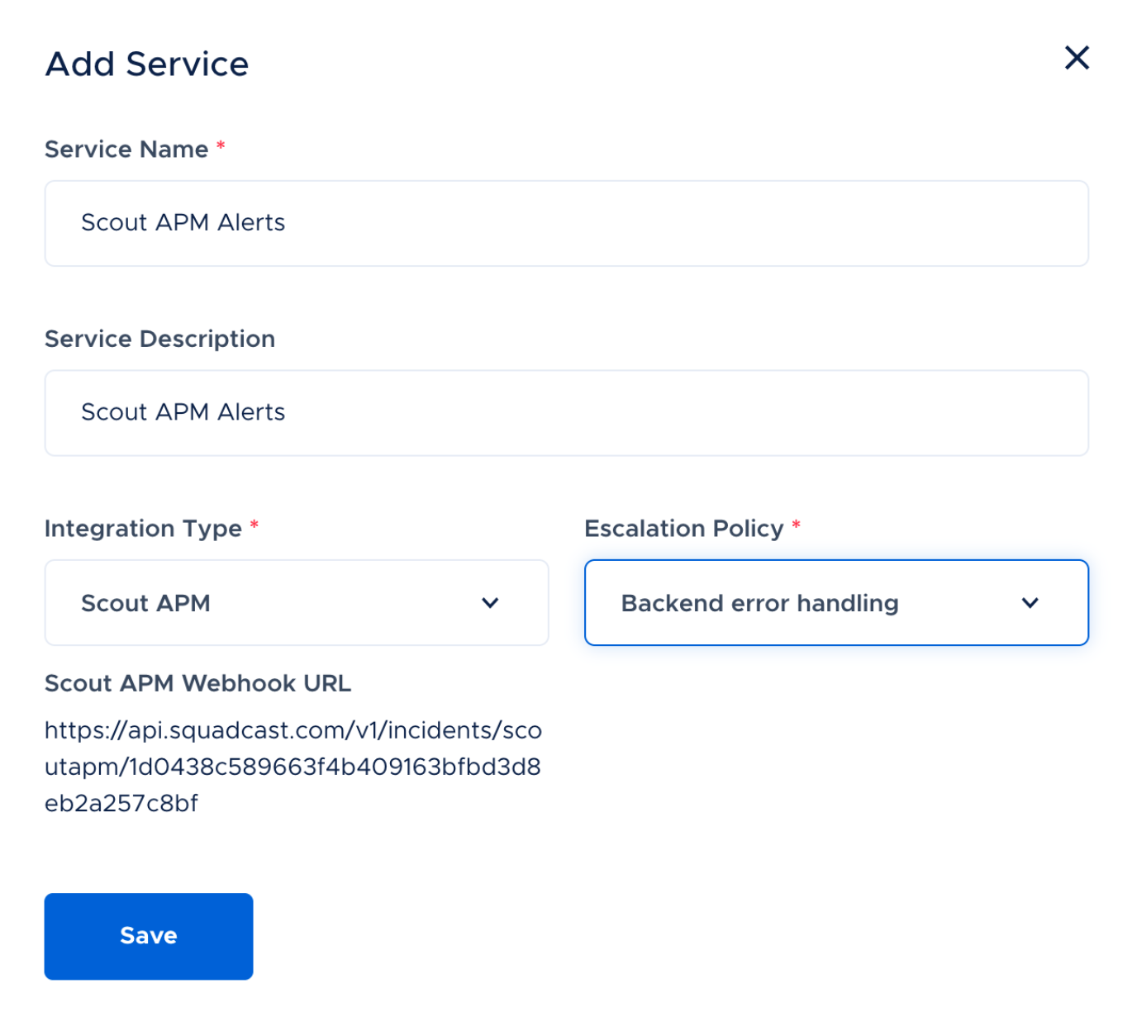Click the Scout APM webhook URL text

tap(293, 767)
